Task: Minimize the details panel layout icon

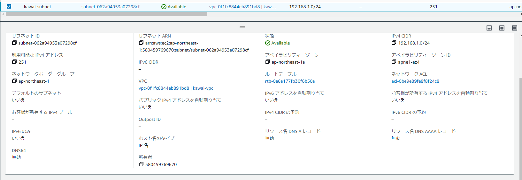Action: [489, 28]
